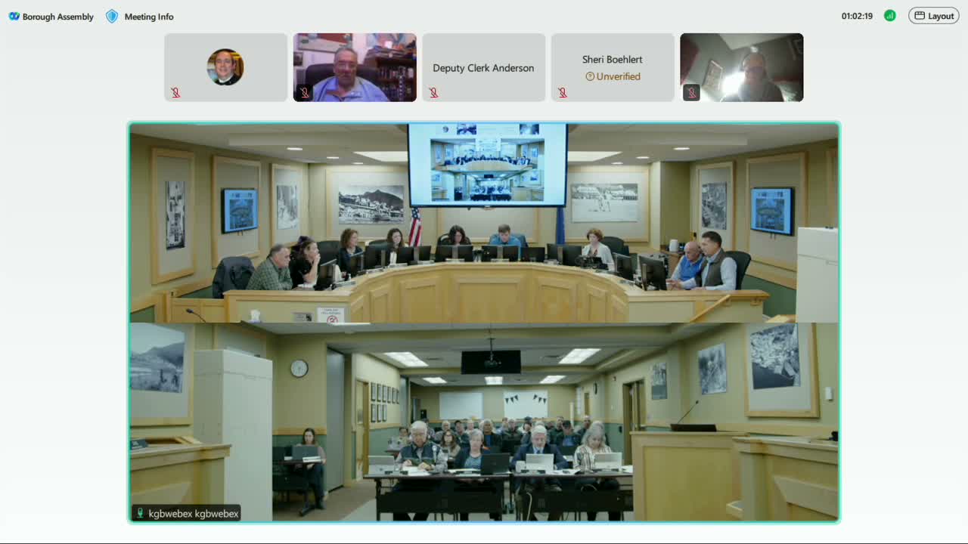Click the muted mic on the blue-shirt man's video
The width and height of the screenshot is (968, 544).
coord(305,93)
